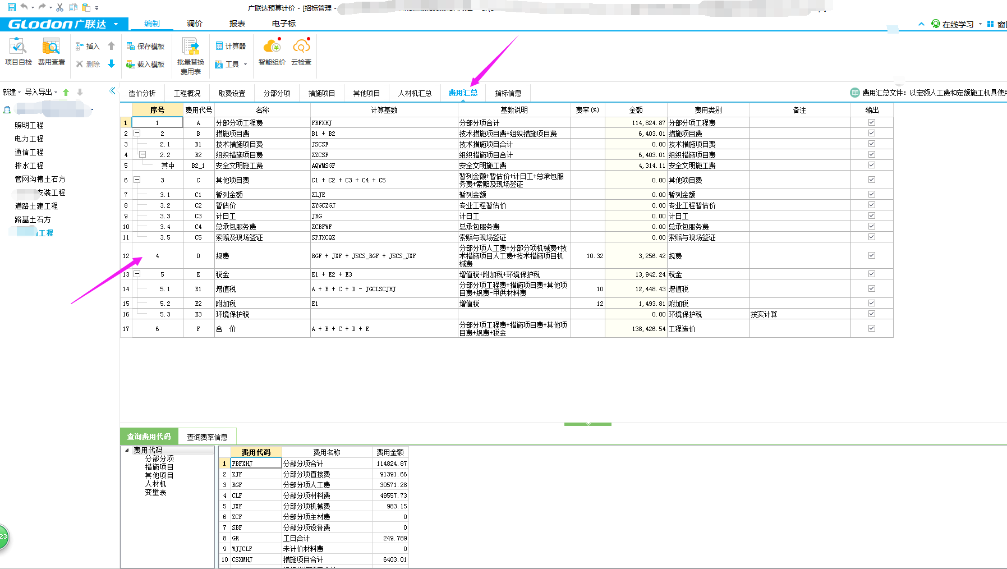This screenshot has width=1007, height=569.
Task: Collapse row 2 措施项目费 tree node
Action: click(x=137, y=134)
